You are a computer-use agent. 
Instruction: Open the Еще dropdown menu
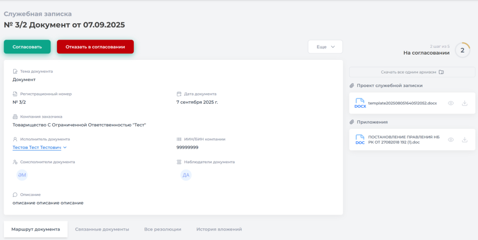[325, 47]
